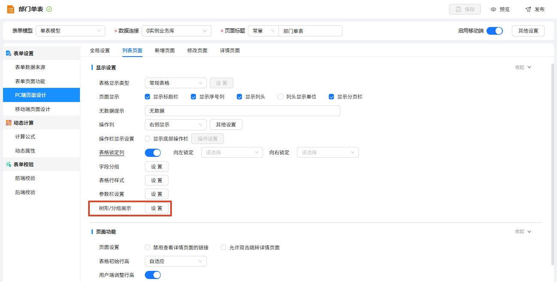Click 设置 button for 树形/分组展示

156,208
